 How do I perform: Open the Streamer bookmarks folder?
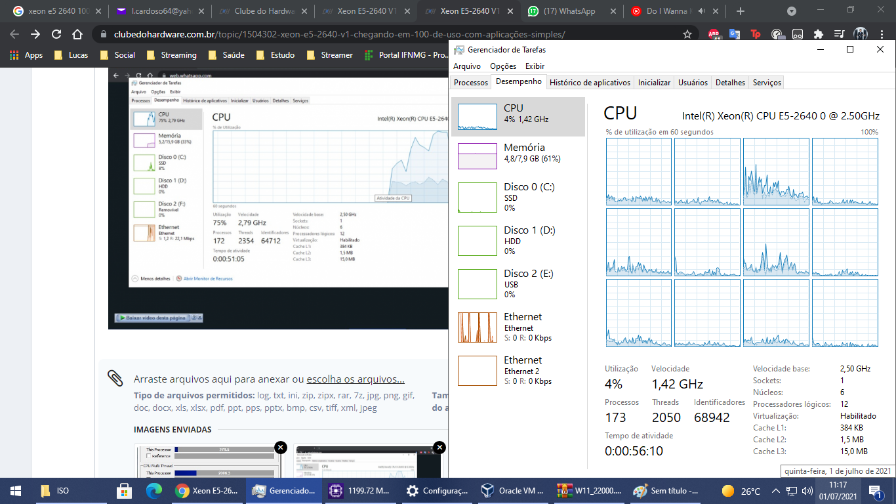330,55
